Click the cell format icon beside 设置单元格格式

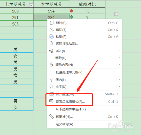point(51,101)
